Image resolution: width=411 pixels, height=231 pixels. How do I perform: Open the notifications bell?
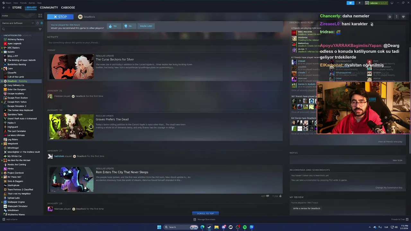[359, 3]
